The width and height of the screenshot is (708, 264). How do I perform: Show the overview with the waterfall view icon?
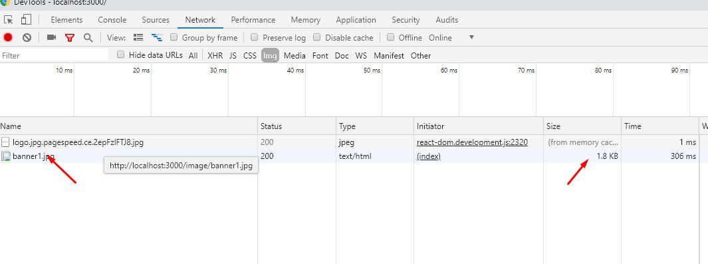[x=157, y=37]
